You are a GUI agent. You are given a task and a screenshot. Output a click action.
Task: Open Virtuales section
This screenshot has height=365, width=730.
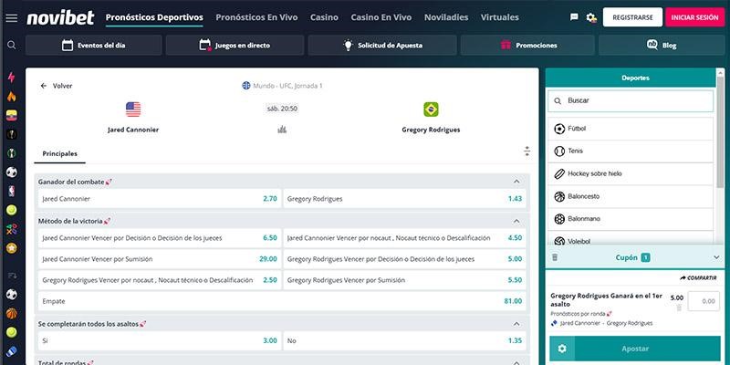[499, 17]
